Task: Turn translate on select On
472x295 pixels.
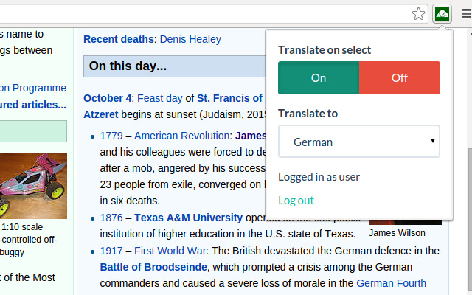Action: [319, 78]
